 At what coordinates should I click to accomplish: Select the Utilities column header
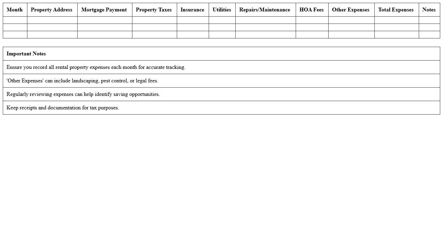coord(222,10)
